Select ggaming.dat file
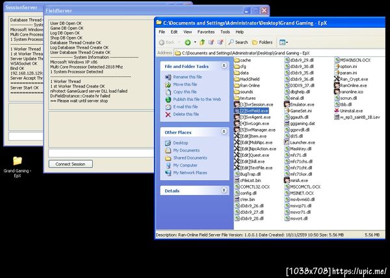Image resolution: width=390 pixels, height=278 pixels. pyautogui.click(x=300, y=124)
